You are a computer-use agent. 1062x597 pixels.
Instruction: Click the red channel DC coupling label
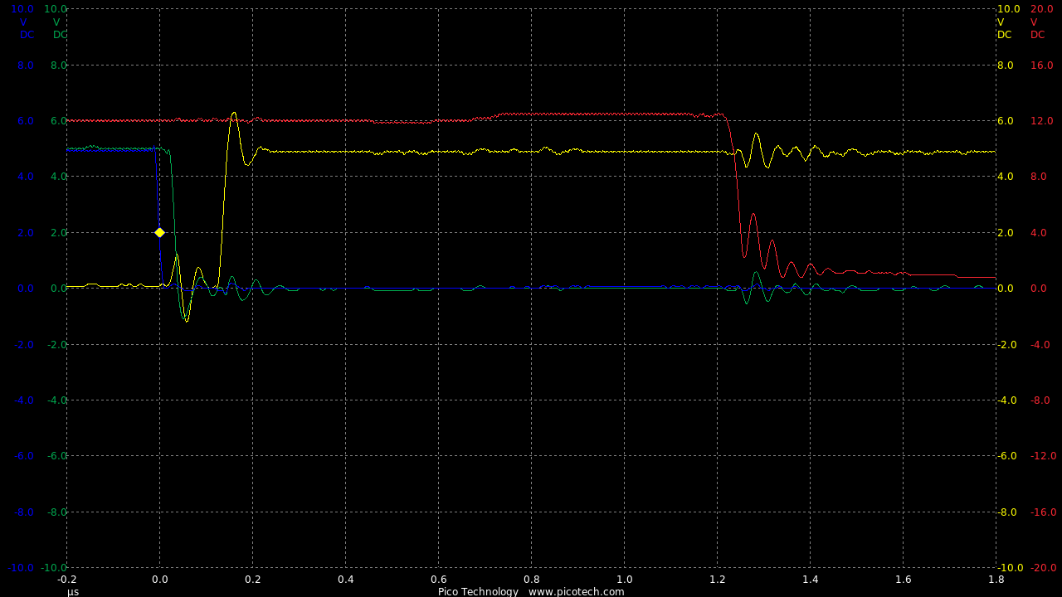pos(1037,35)
